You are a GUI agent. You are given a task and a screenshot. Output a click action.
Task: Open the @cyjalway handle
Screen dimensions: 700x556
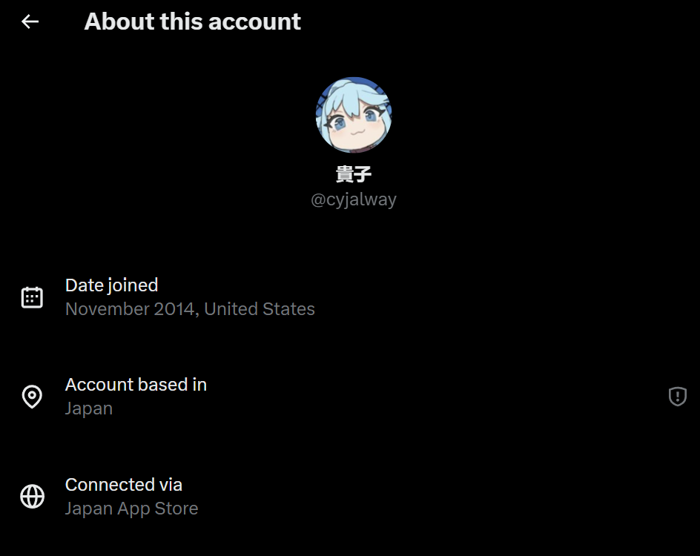(x=354, y=199)
